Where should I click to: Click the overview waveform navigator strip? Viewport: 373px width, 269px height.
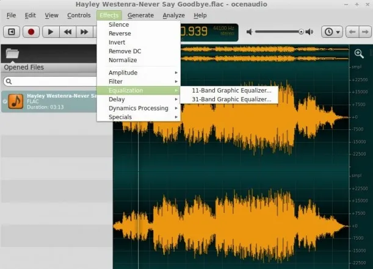(265, 54)
